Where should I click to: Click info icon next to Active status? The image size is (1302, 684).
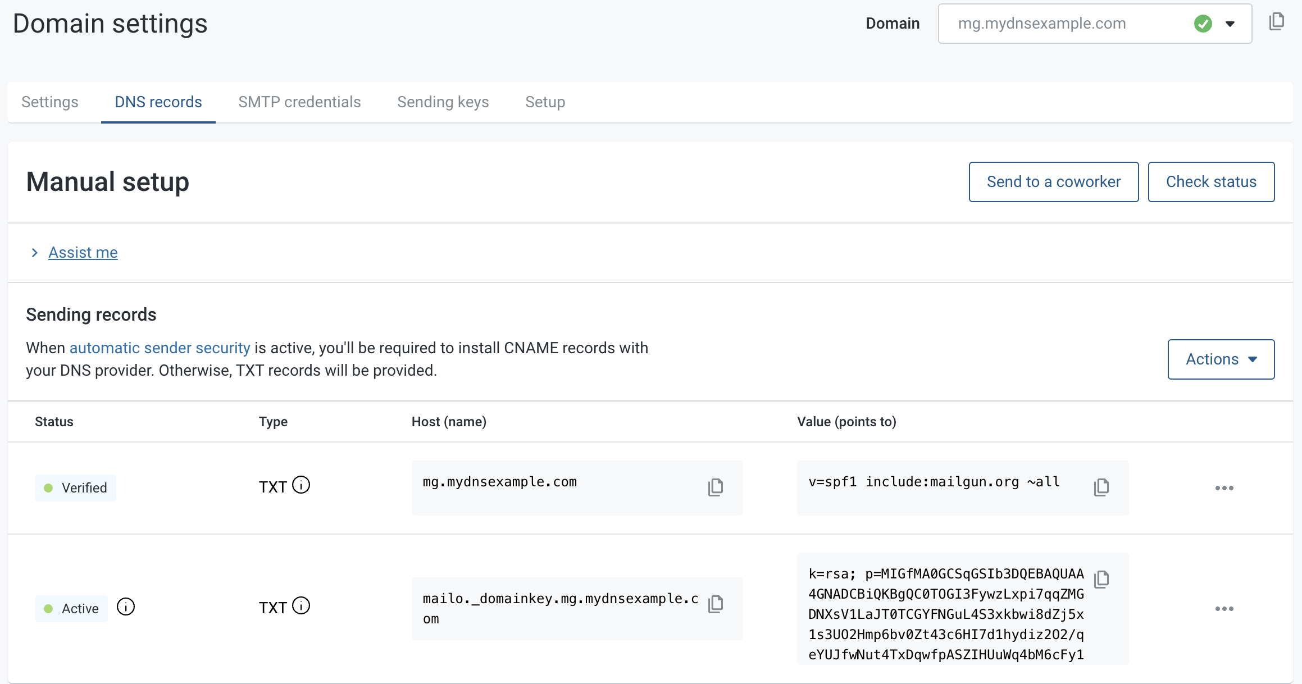point(125,607)
